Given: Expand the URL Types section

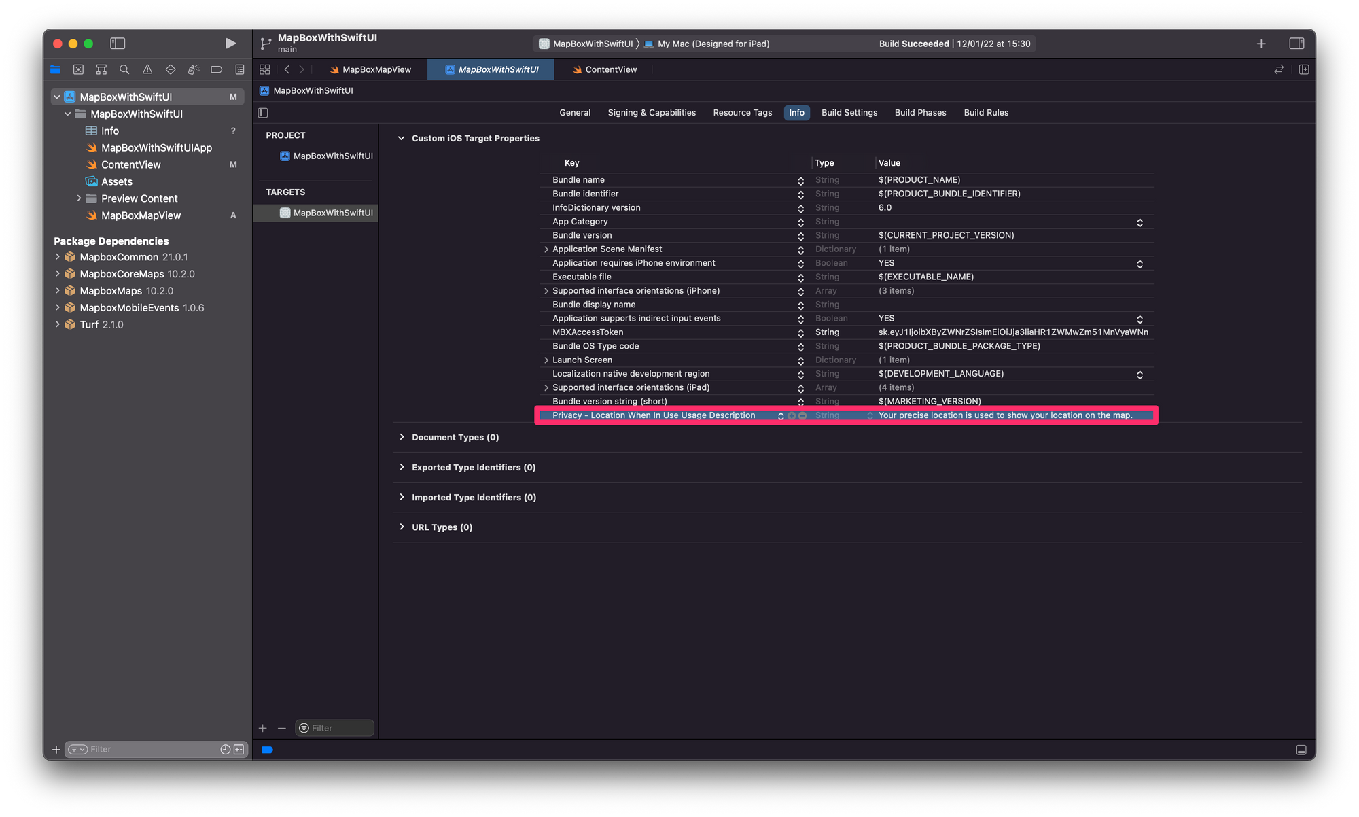Looking at the screenshot, I should click(x=402, y=527).
